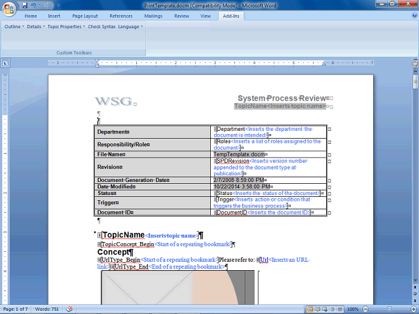The height and width of the screenshot is (314, 419).
Task: Click the System Process Review heading
Action: click(282, 98)
